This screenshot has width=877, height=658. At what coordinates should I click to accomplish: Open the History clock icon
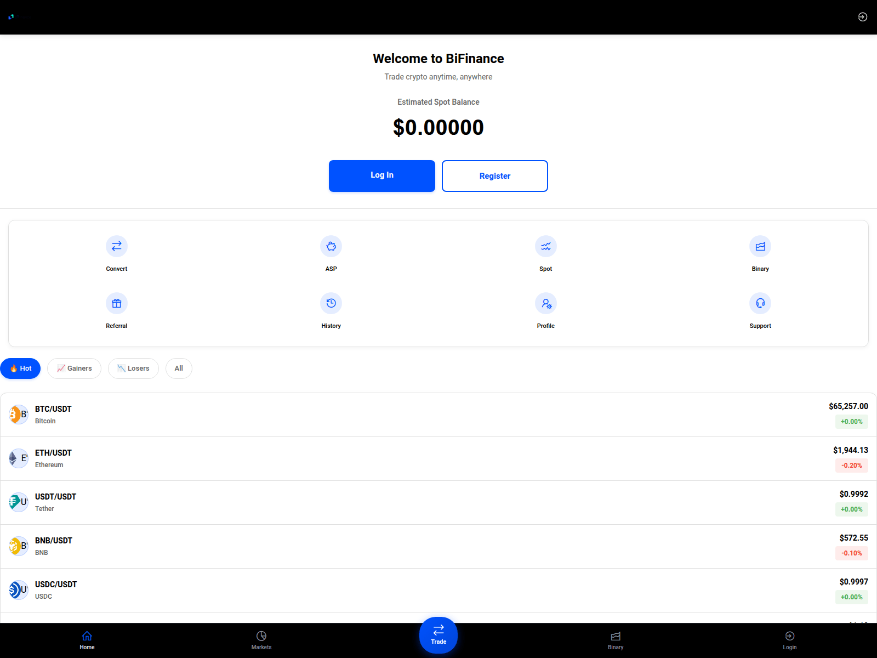(331, 303)
